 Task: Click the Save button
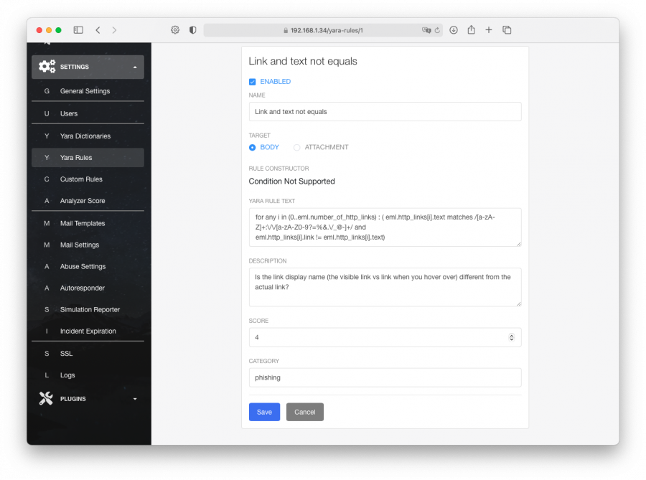(x=264, y=412)
